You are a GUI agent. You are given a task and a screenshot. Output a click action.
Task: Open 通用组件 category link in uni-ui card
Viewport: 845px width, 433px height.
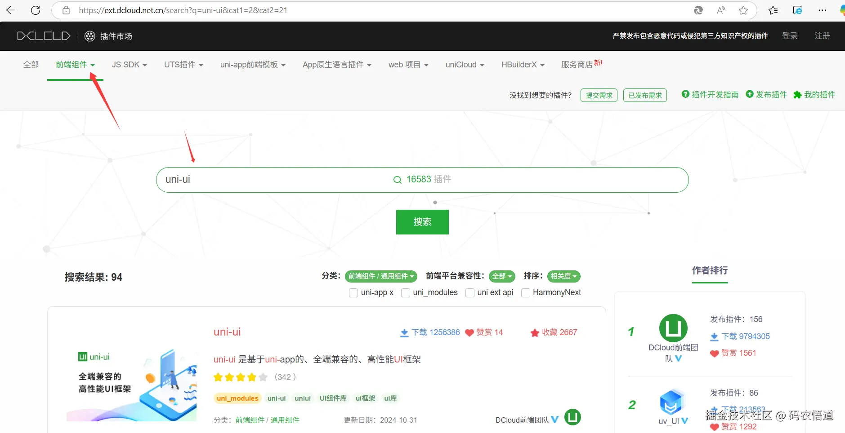click(x=285, y=420)
